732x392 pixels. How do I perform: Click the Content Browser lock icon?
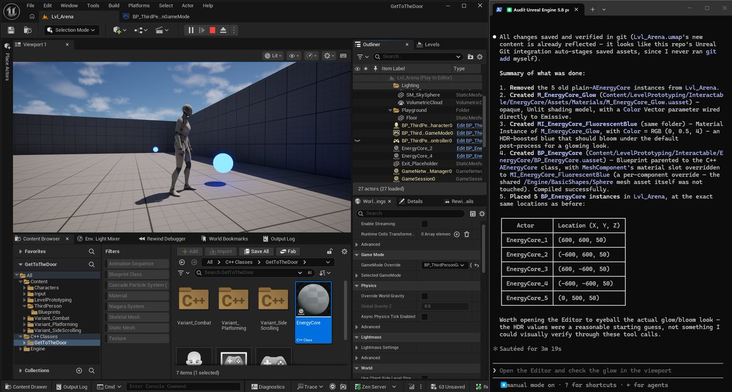coord(329,251)
